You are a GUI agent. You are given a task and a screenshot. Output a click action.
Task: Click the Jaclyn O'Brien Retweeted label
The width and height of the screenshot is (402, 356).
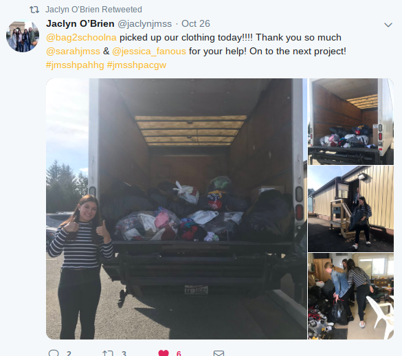[93, 10]
